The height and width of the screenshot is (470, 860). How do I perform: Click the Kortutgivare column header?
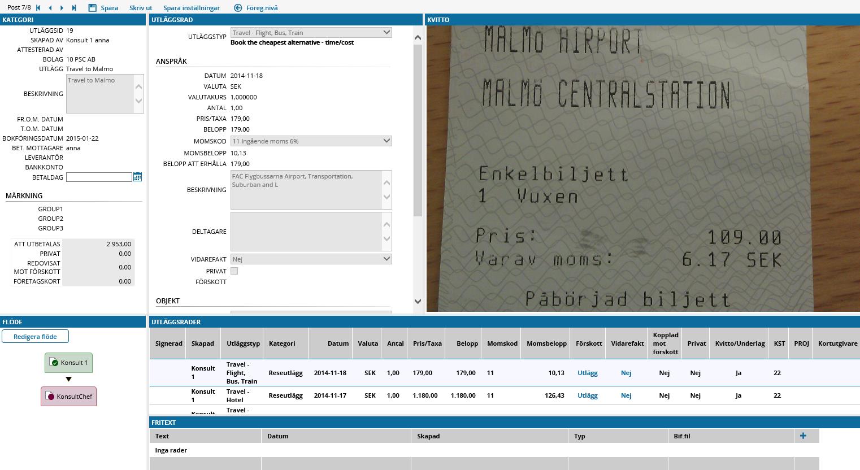837,343
